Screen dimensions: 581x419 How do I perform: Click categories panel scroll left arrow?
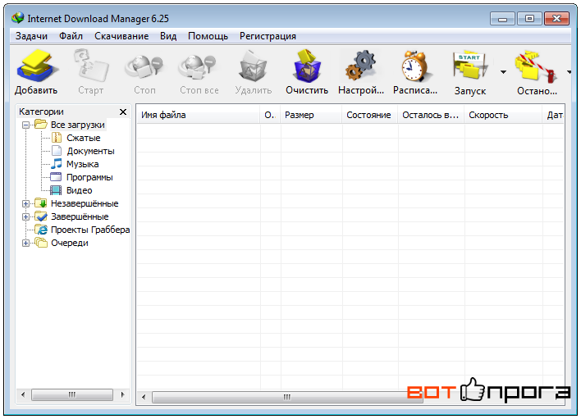pos(23,395)
